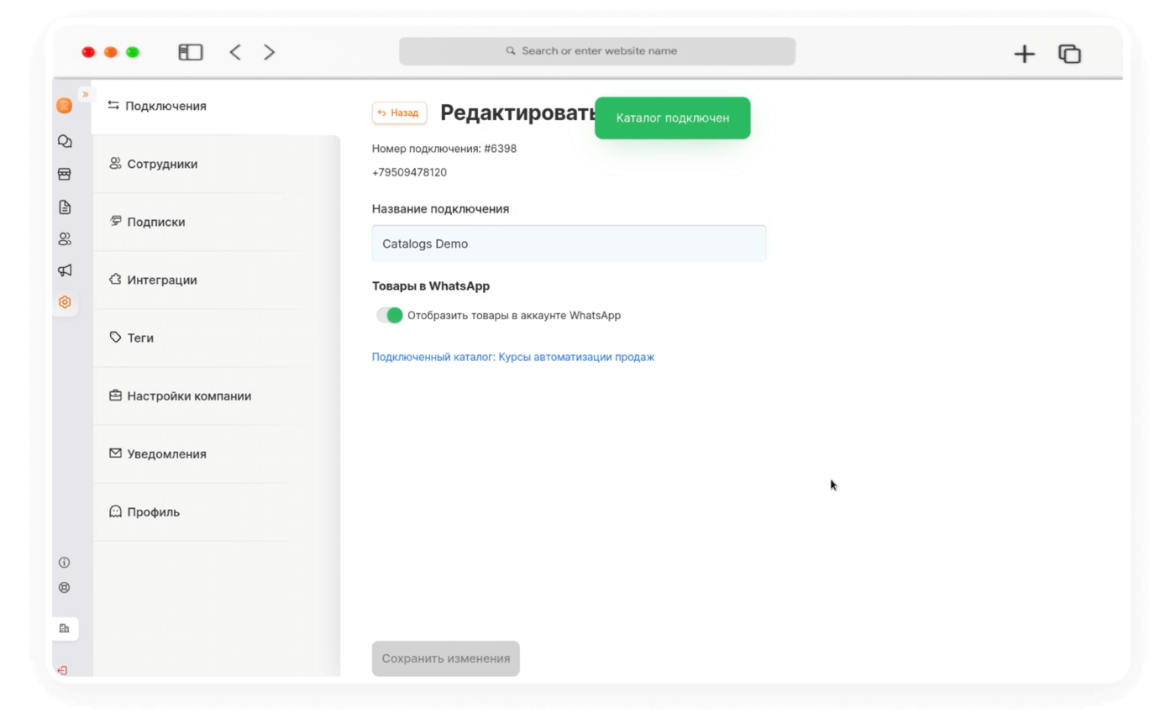Open the store catalog icon in rail

point(65,174)
